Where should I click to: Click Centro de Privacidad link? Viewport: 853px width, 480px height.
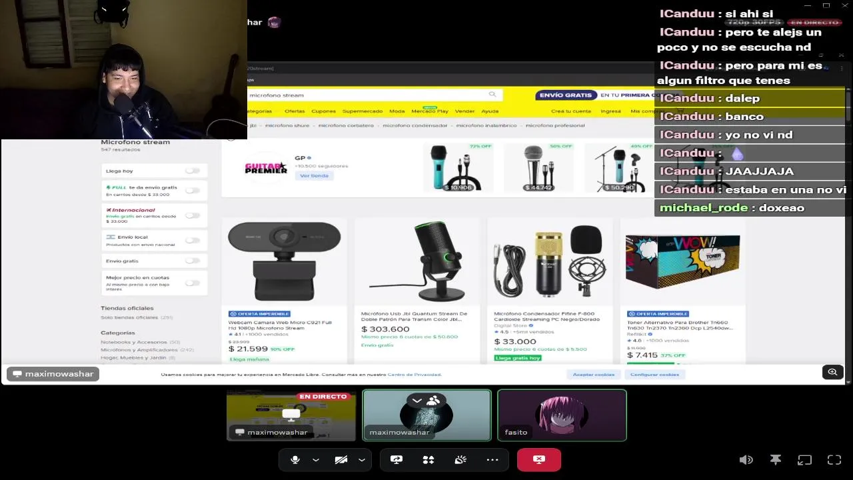(x=415, y=375)
